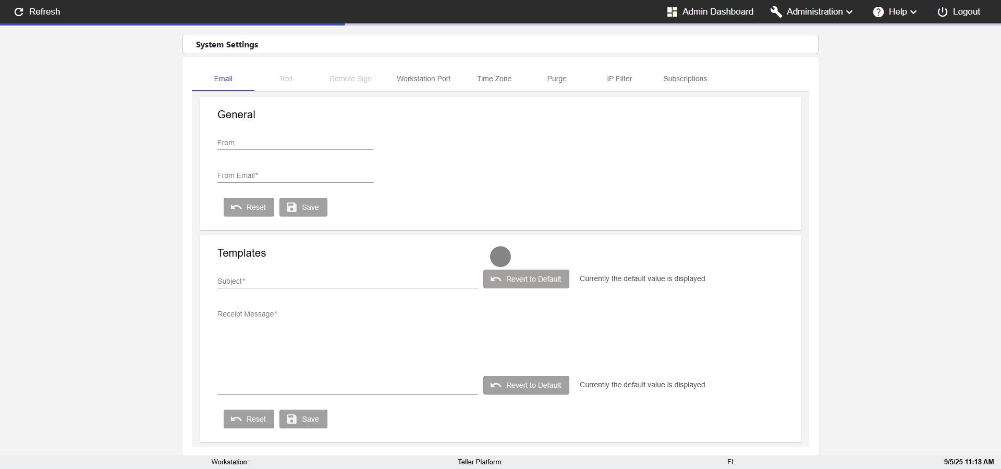Click the floppy disk icon on Templates Save
1001x469 pixels.
point(292,419)
